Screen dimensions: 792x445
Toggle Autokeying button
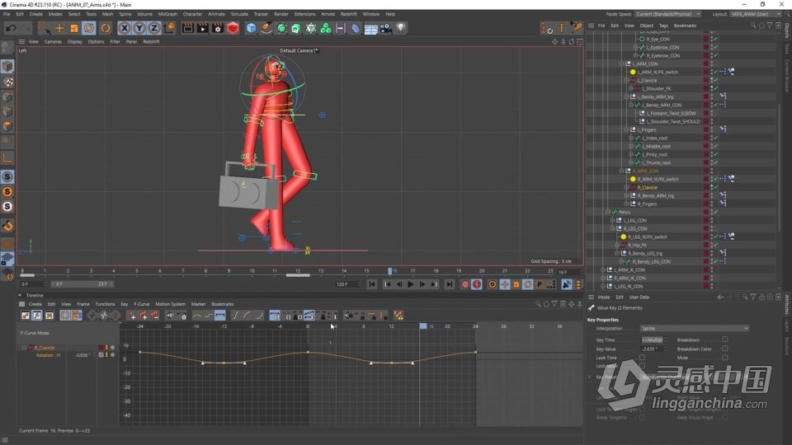pos(476,284)
